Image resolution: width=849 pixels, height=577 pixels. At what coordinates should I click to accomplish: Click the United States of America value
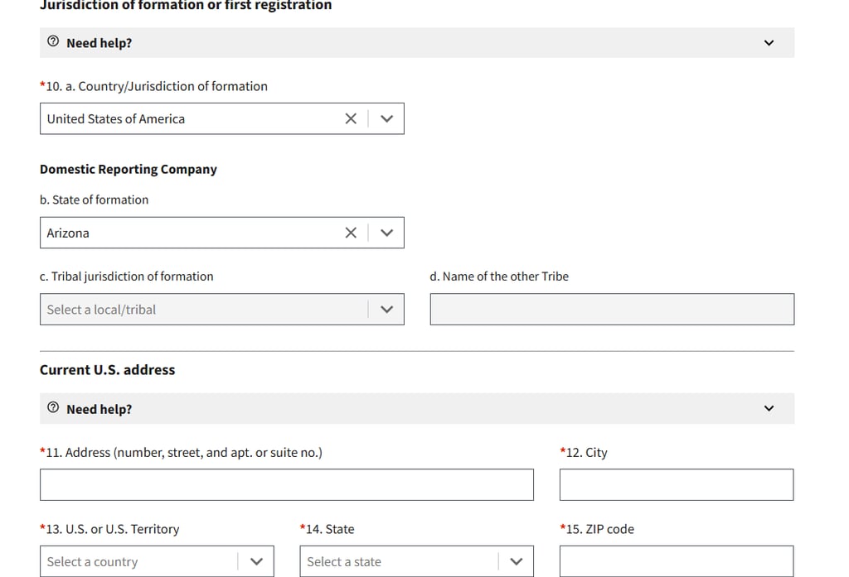[116, 119]
